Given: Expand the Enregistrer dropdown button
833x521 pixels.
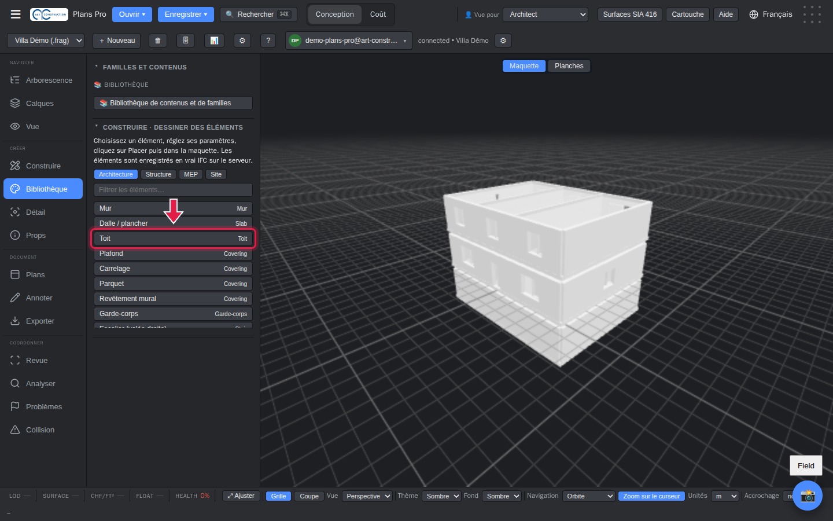Looking at the screenshot, I should pyautogui.click(x=186, y=14).
